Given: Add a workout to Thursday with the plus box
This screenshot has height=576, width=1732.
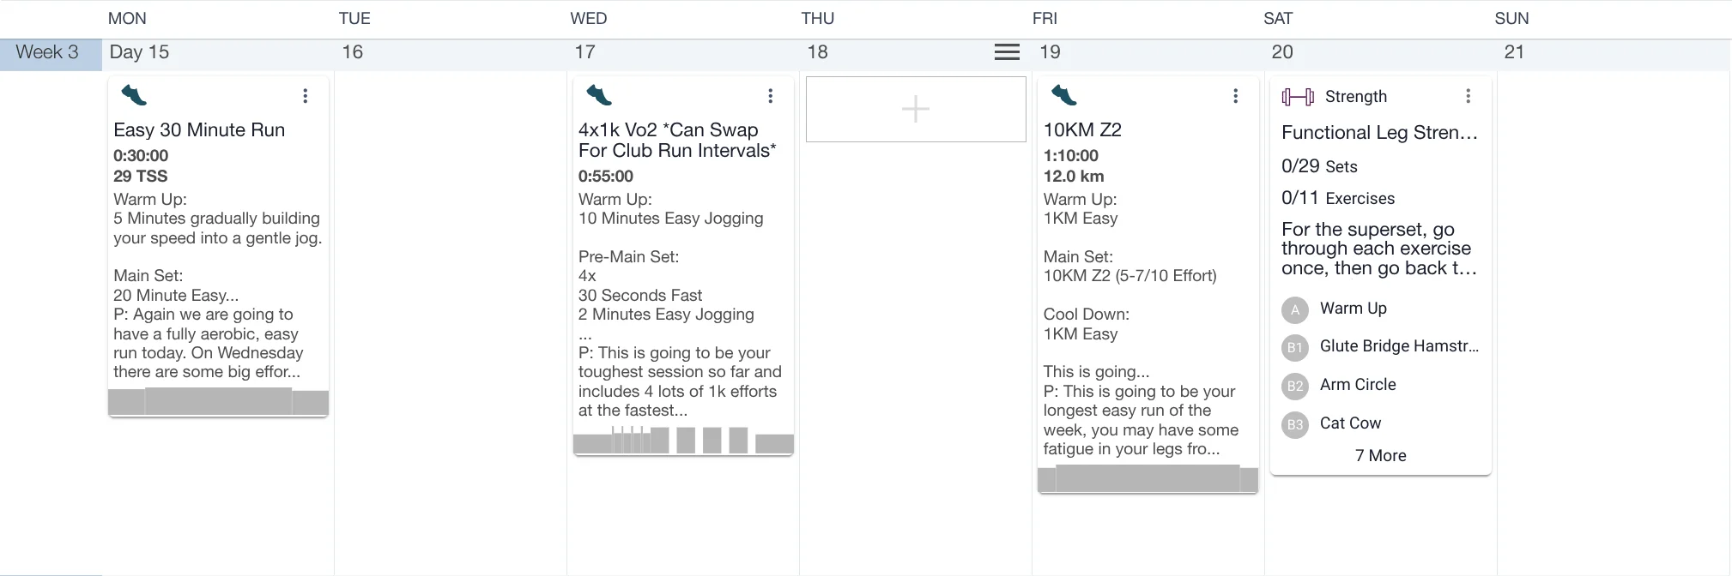Looking at the screenshot, I should (916, 109).
